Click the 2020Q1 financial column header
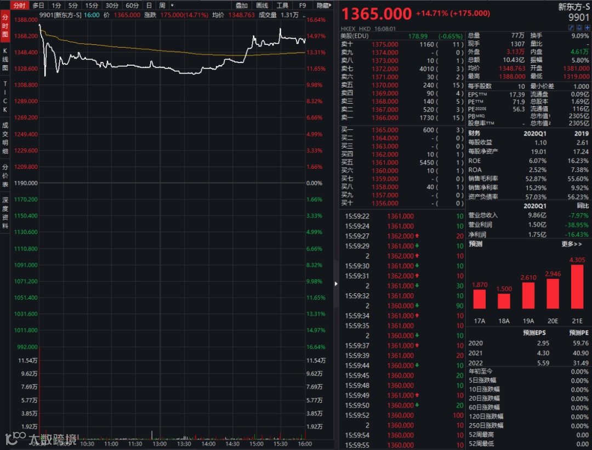 pos(534,134)
